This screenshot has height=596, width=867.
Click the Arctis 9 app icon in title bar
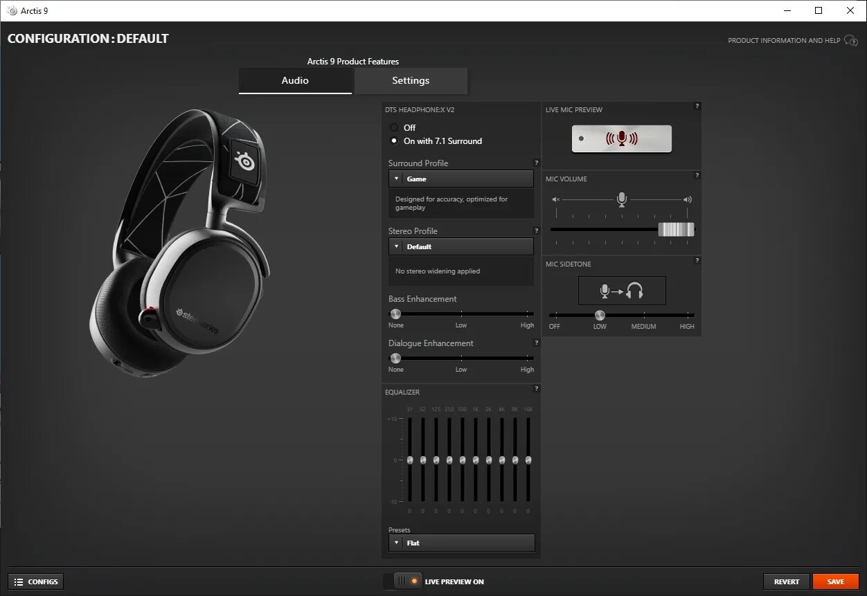[12, 11]
